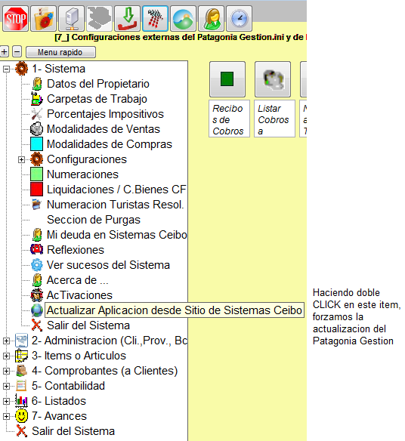Click the red STOP icon in toolbar
405x441 pixels.
[15, 19]
